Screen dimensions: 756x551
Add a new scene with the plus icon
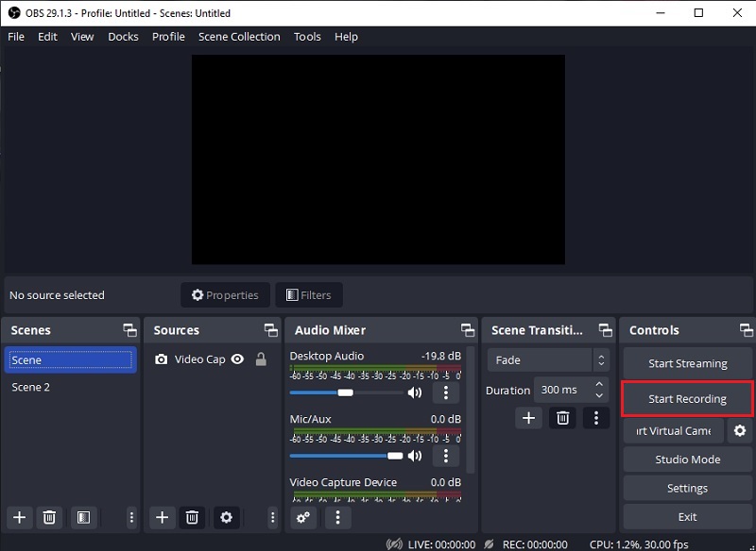pyautogui.click(x=20, y=517)
